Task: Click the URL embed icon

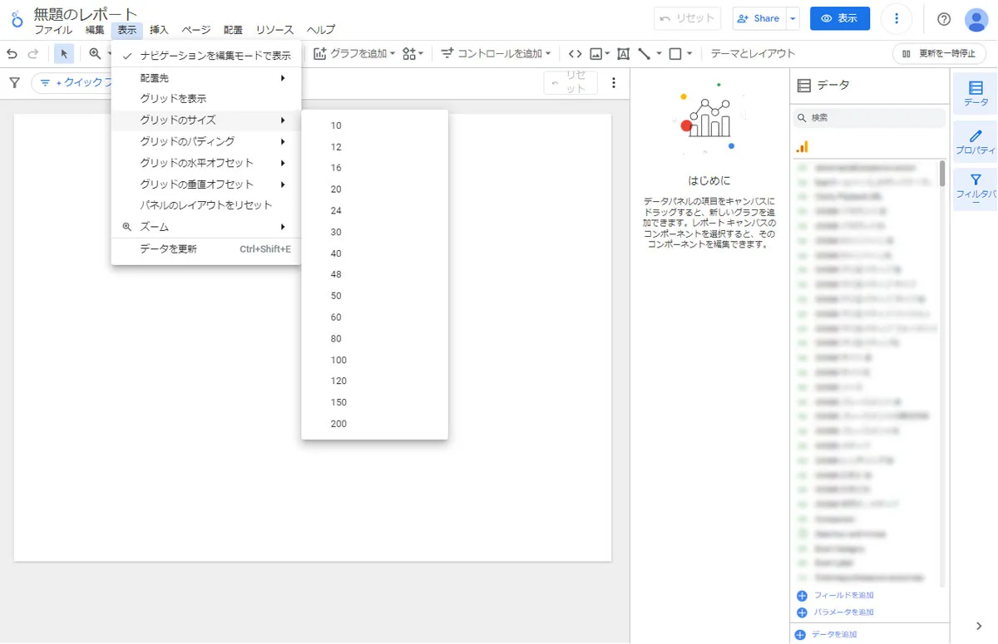Action: (576, 52)
